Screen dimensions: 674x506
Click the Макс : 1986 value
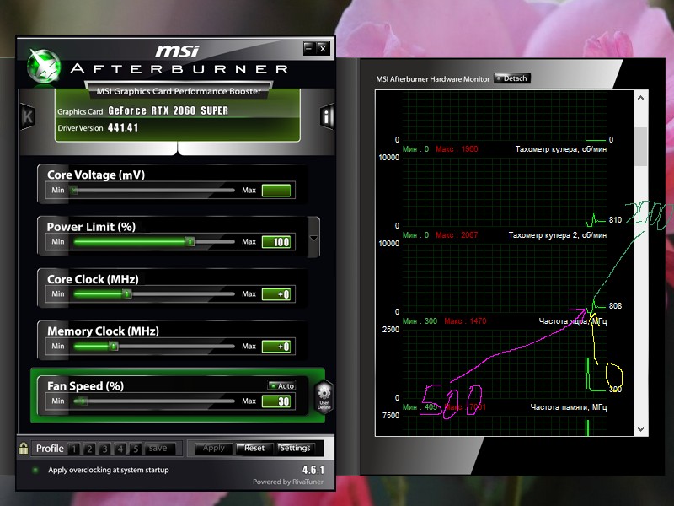point(457,149)
